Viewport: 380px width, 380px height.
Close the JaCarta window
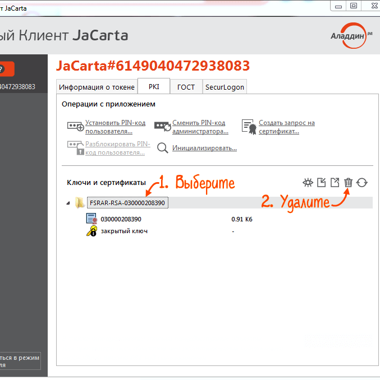pyautogui.click(x=374, y=6)
